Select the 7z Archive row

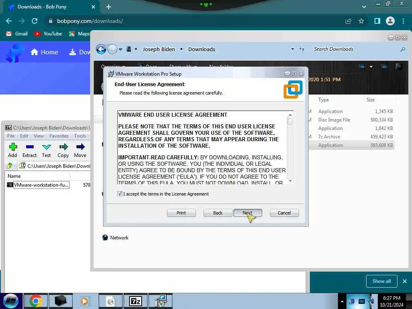click(351, 137)
